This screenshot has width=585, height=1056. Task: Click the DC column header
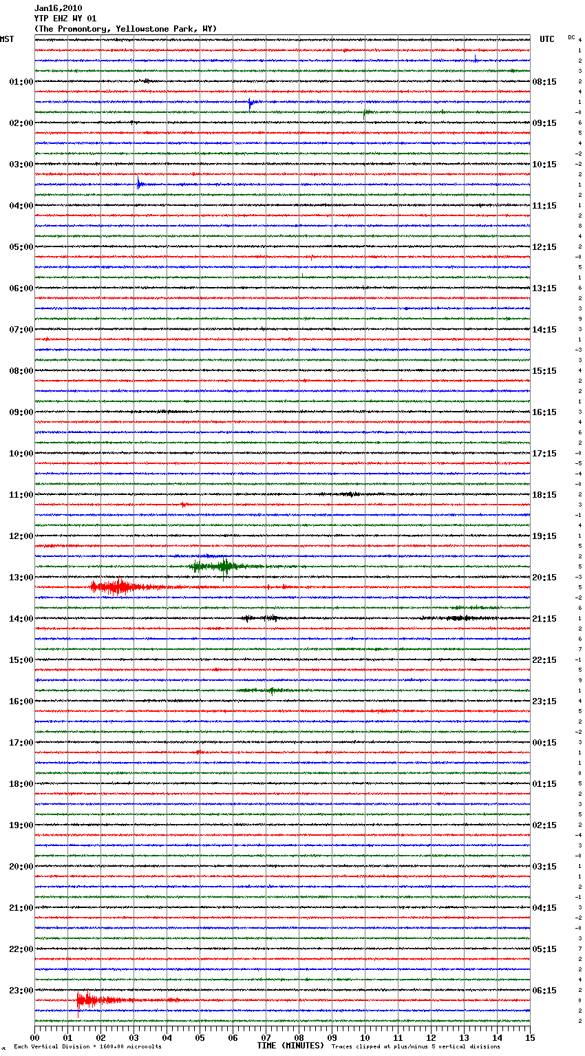(x=571, y=37)
